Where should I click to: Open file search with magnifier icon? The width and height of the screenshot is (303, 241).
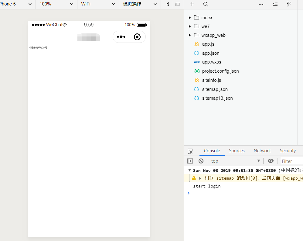[206, 4]
